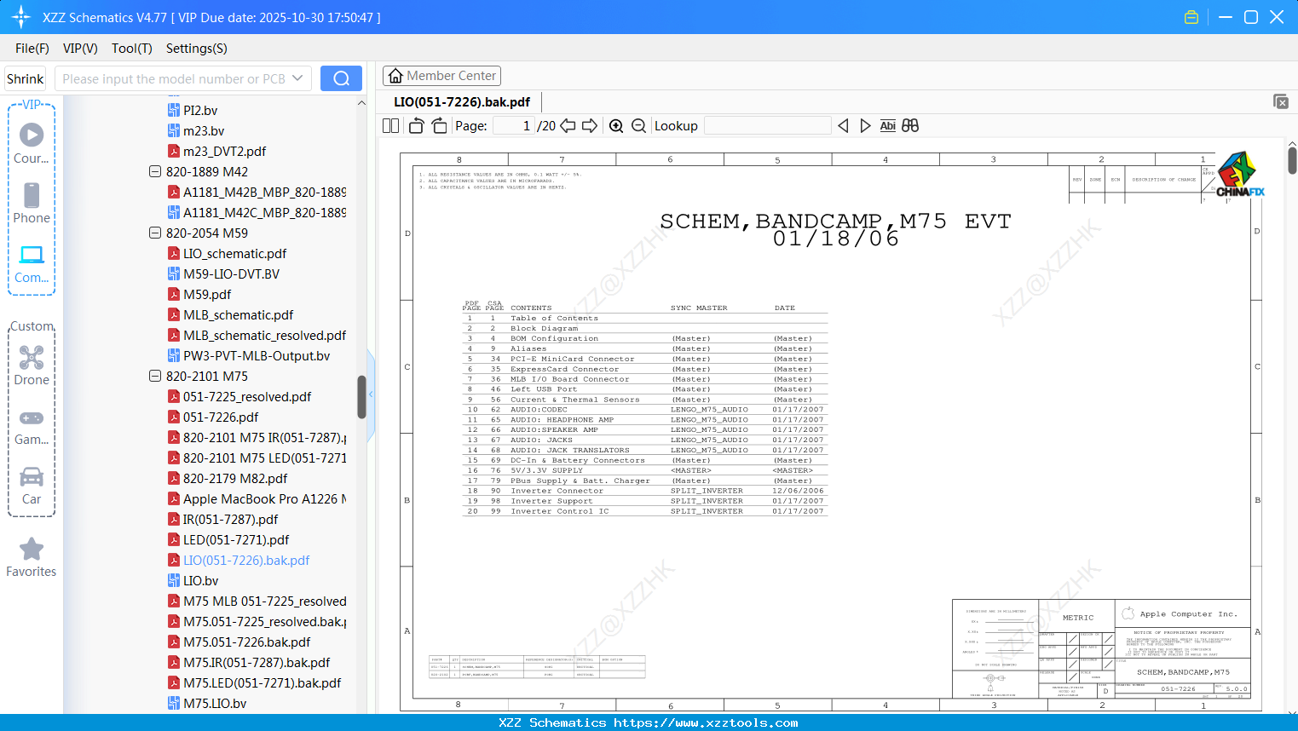Viewport: 1298px width, 731px height.
Task: Open M59-LIO-DVT.BV file
Action: pos(223,273)
